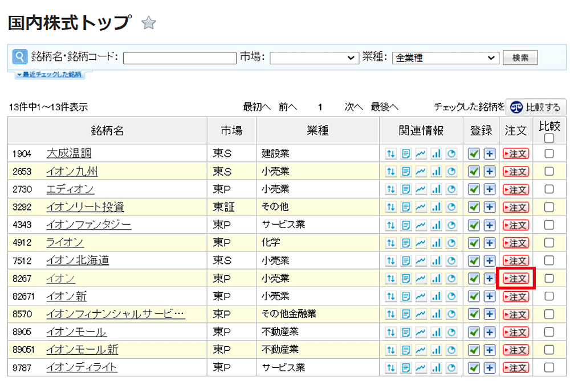Go to 次へ next page
This screenshot has height=381, width=570.
353,107
